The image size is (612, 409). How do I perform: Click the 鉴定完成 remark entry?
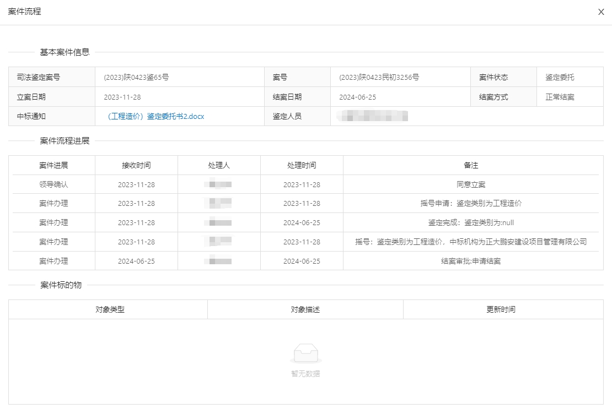click(471, 222)
